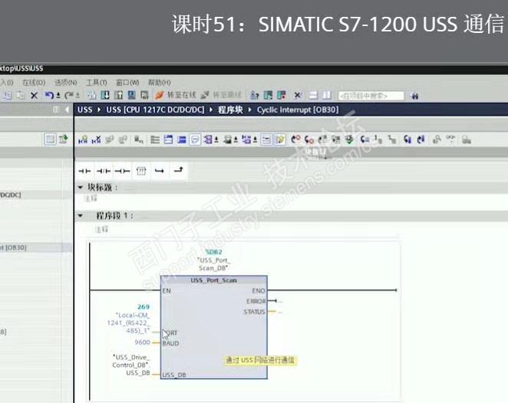Click the binoculars search icon

coord(414,96)
